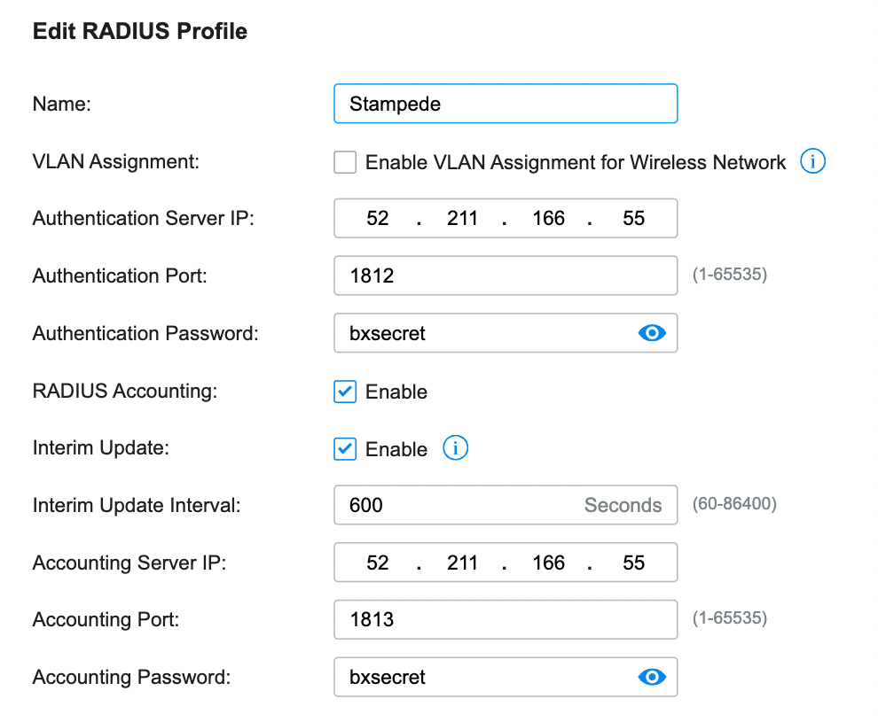Select first octet 52 of Accounting Server IP
Viewport: 878px width, 722px height.
pyautogui.click(x=378, y=562)
